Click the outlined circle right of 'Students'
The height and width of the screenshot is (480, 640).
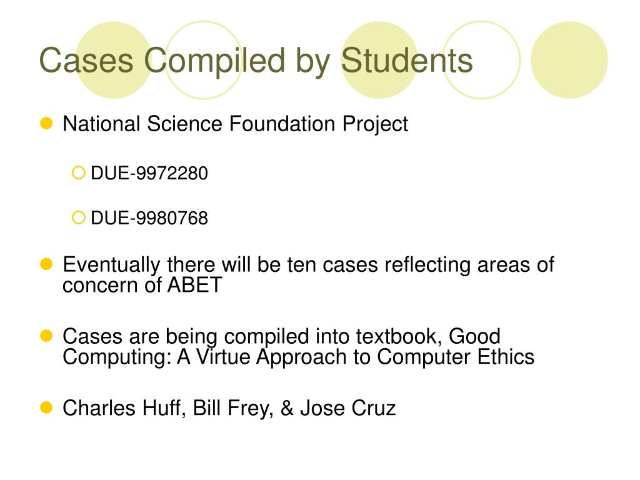(x=482, y=60)
